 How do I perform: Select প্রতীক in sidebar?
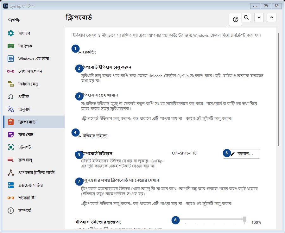pos(34,97)
